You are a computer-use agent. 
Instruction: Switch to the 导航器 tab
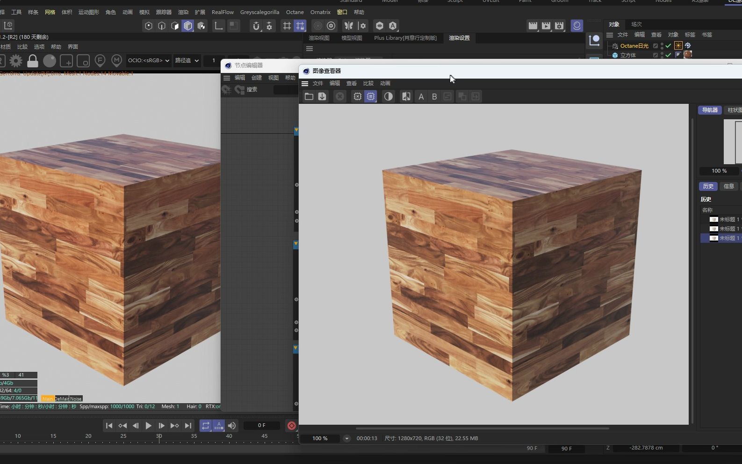tap(710, 110)
